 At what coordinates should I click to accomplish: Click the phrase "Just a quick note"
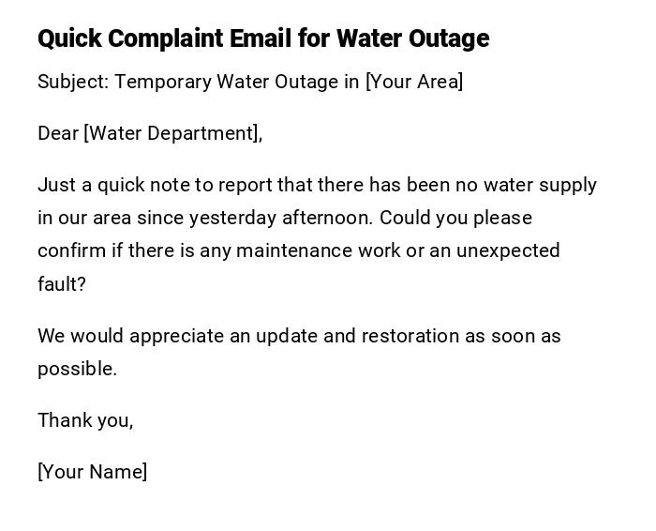point(103,185)
